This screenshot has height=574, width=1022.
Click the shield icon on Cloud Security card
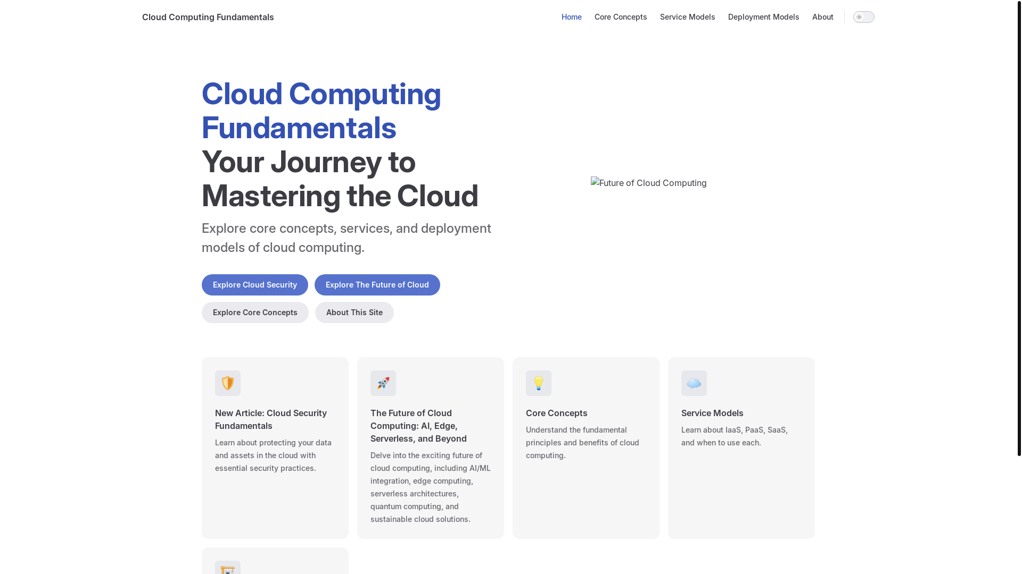coord(228,383)
